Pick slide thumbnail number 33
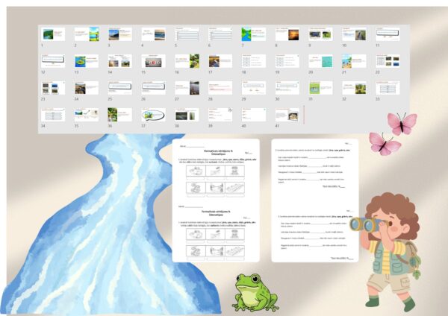Image resolution: width=448 pixels, height=316 pixels. pos(388,88)
